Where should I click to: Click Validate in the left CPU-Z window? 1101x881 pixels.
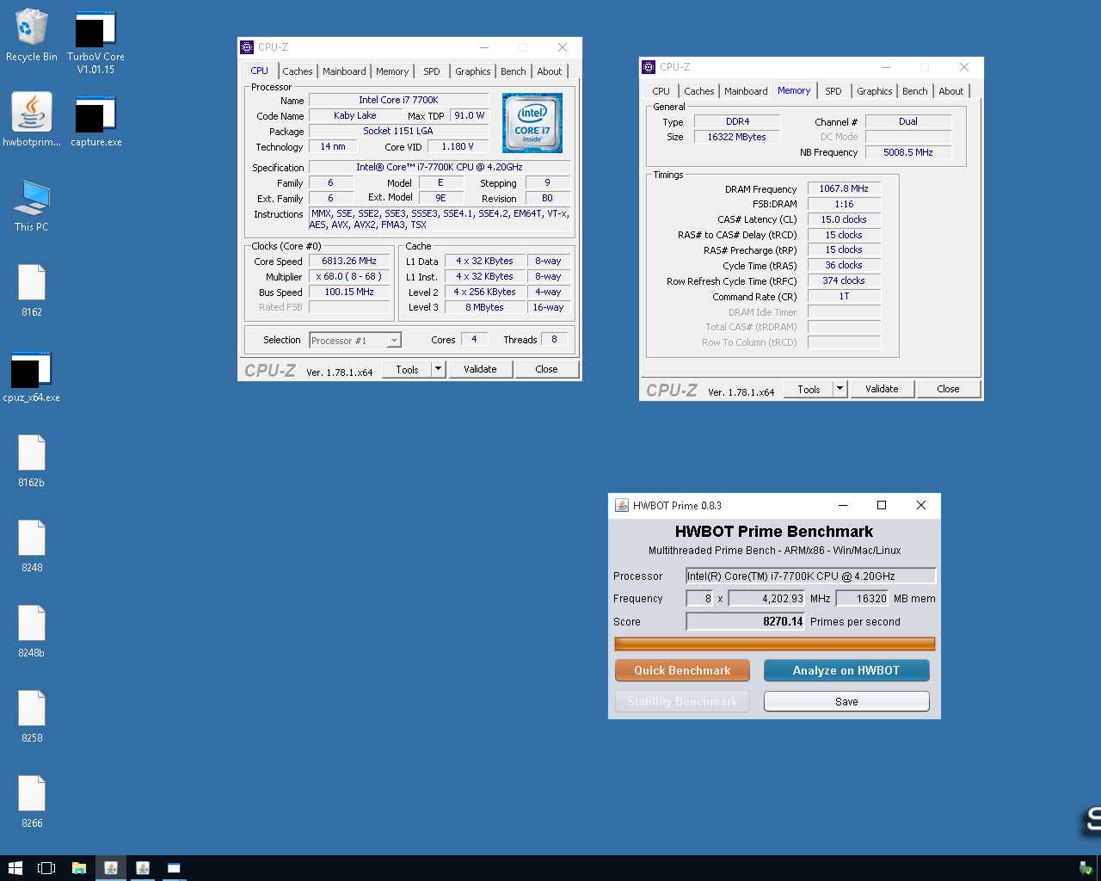pyautogui.click(x=480, y=369)
